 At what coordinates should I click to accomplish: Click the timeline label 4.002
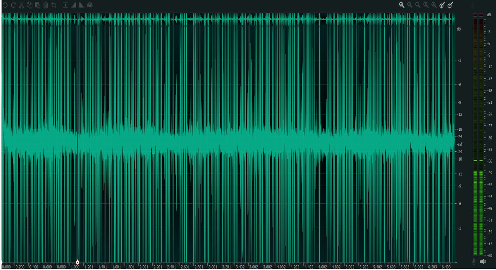281,267
